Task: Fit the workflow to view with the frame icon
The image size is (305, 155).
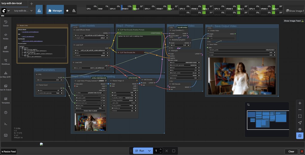Action: (300, 116)
